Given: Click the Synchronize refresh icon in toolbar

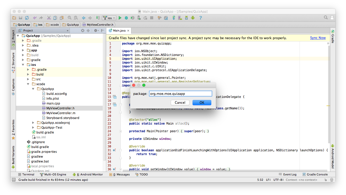Looking at the screenshot, I should click(x=27, y=18).
